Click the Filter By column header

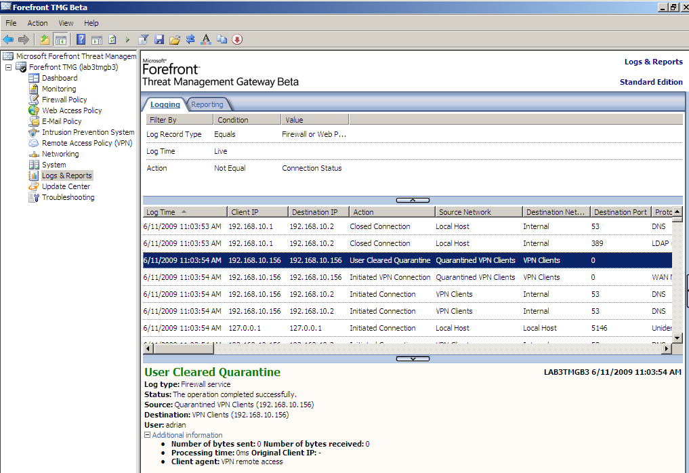tap(180, 119)
